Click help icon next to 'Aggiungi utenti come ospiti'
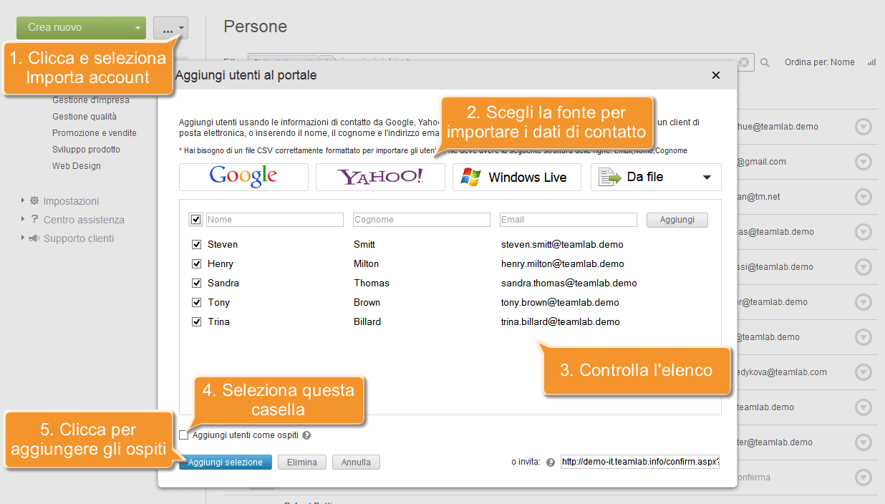885x504 pixels. click(x=306, y=435)
